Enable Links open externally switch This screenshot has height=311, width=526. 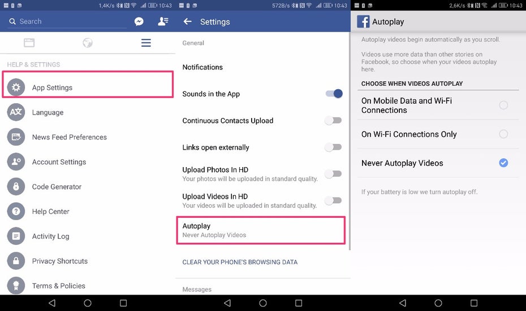[333, 147]
